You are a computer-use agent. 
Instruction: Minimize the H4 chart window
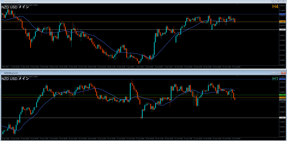click(273, 1)
